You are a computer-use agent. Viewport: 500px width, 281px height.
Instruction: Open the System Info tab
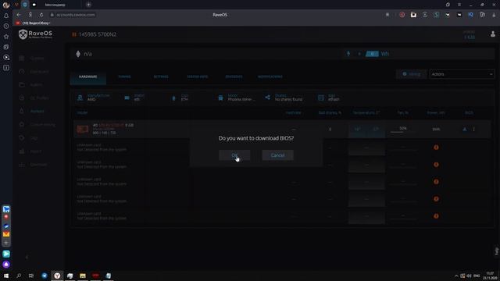click(x=198, y=76)
